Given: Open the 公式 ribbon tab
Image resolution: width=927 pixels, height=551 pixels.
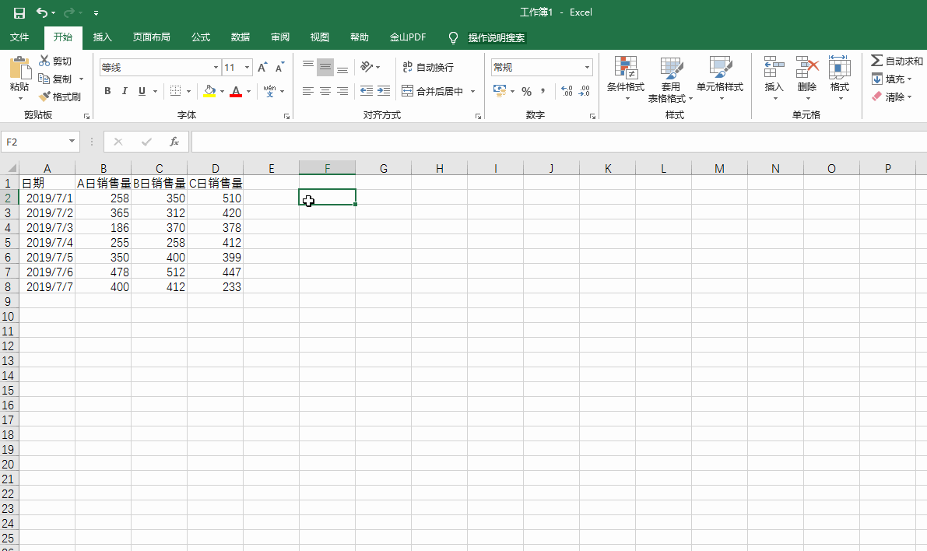Looking at the screenshot, I should [x=201, y=37].
